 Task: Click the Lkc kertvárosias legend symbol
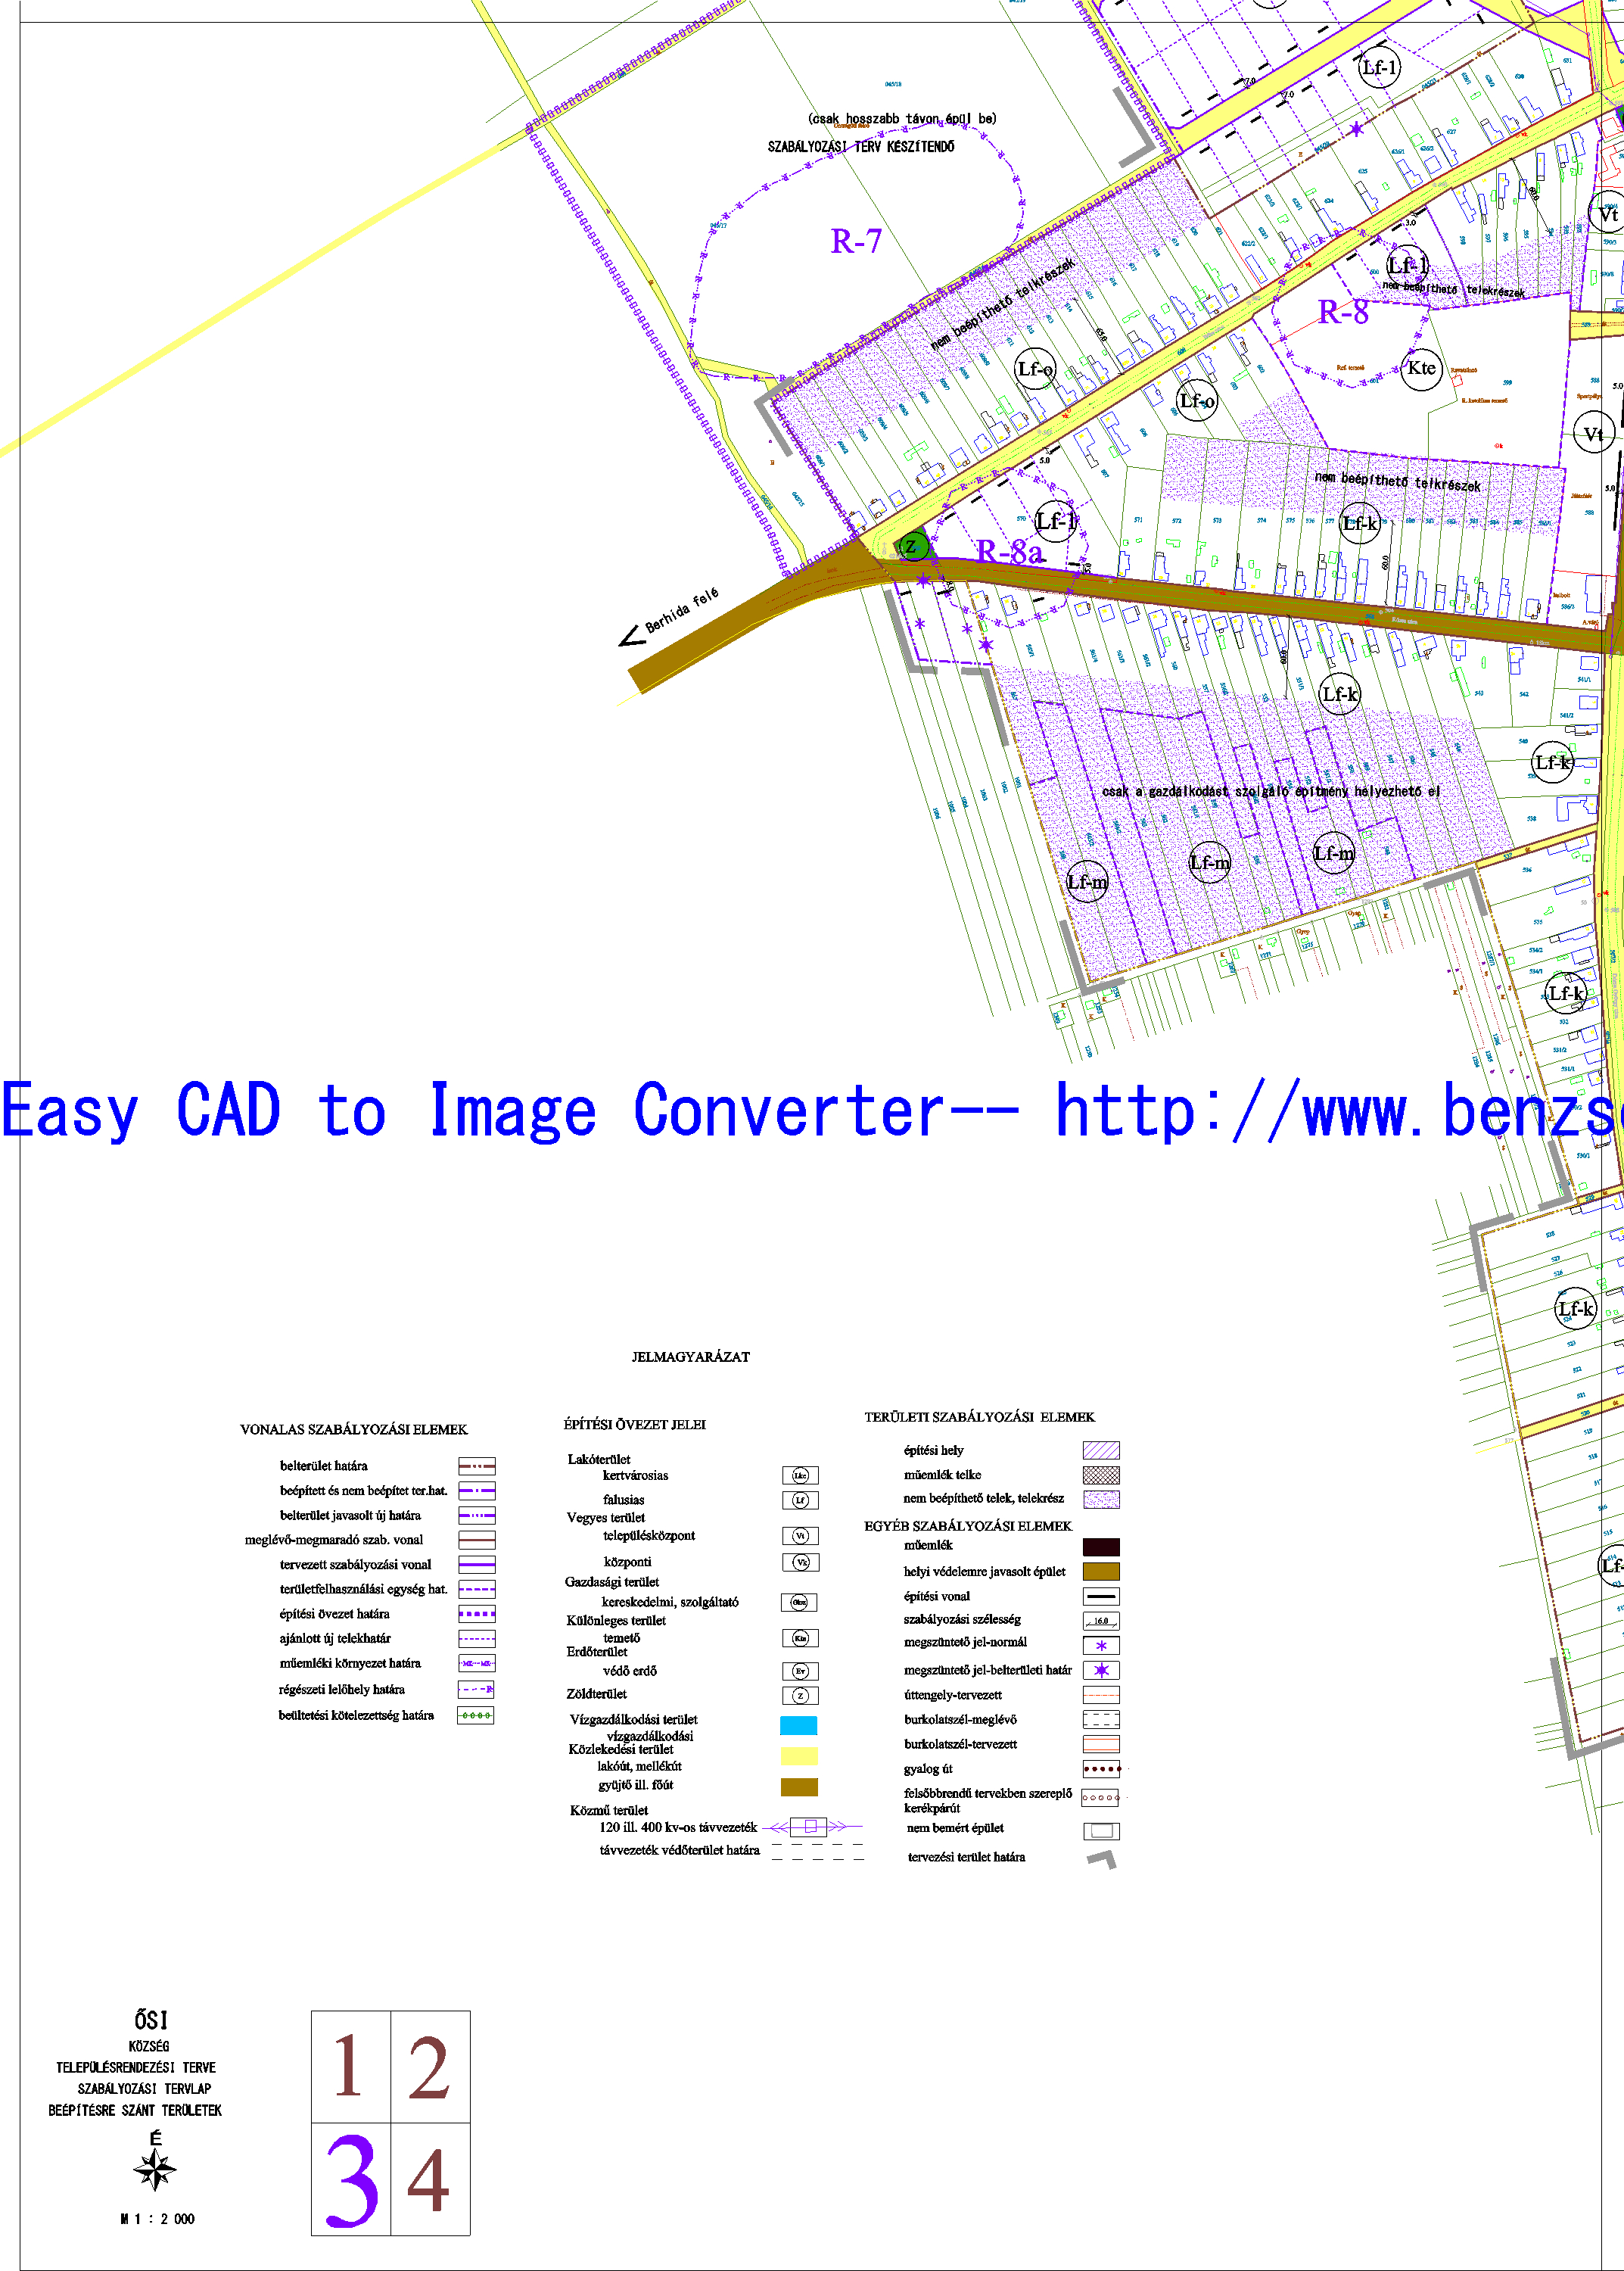(x=800, y=1475)
